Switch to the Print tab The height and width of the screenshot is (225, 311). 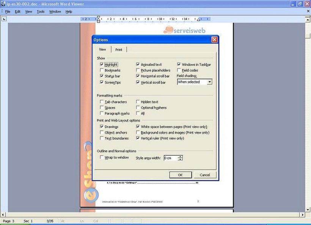pos(119,50)
